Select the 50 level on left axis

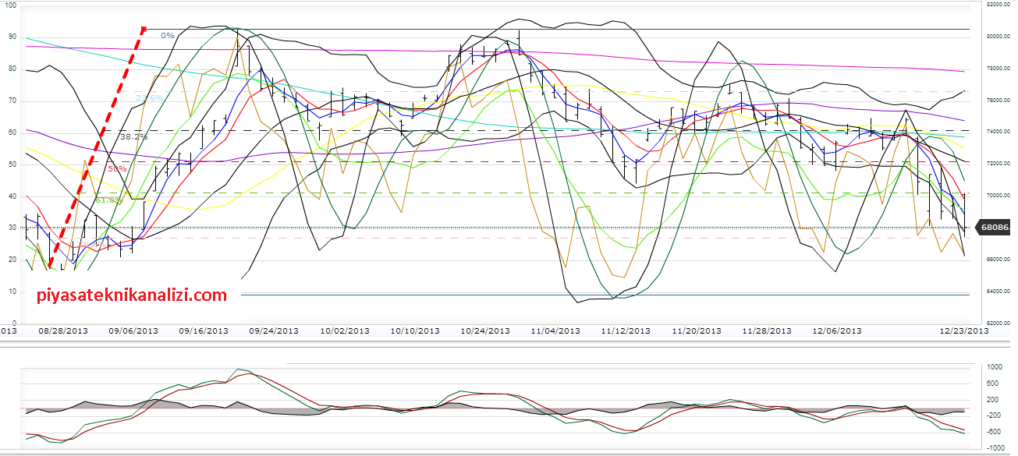coord(11,164)
